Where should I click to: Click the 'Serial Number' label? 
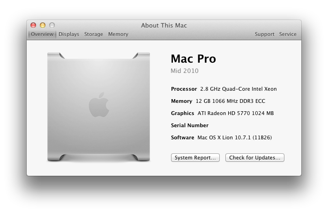click(190, 125)
